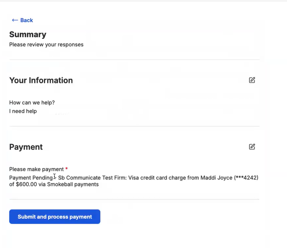The height and width of the screenshot is (248, 287).
Task: Click the masked card number (***4242)
Action: point(246,178)
